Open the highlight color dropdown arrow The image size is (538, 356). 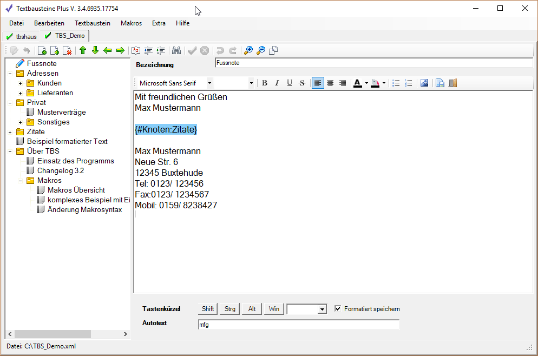(x=384, y=83)
